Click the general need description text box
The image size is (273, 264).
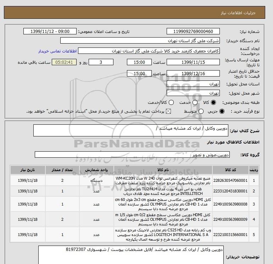click(x=131, y=130)
